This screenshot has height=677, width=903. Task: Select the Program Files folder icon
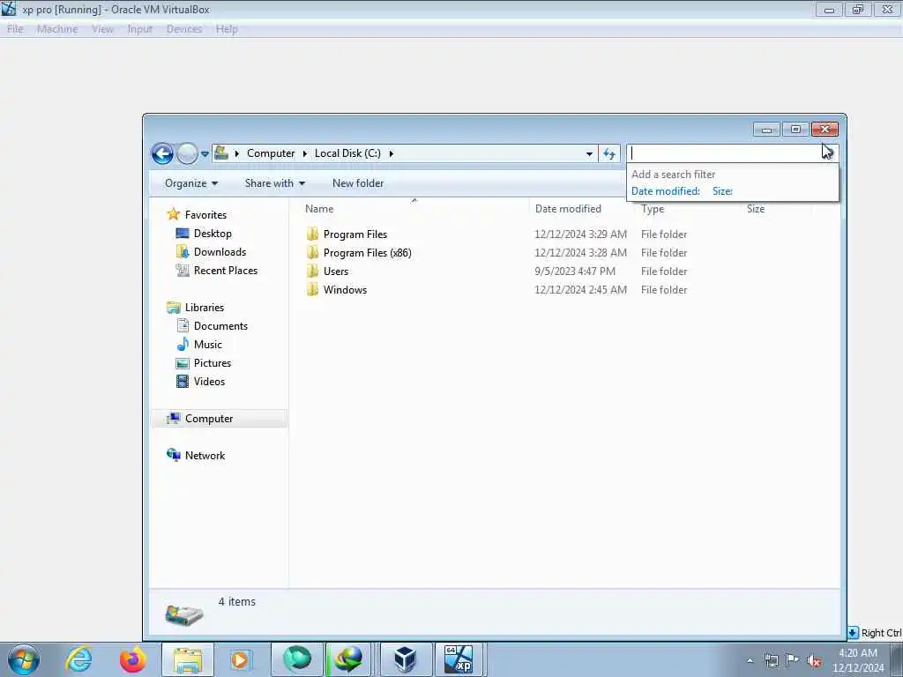point(312,234)
